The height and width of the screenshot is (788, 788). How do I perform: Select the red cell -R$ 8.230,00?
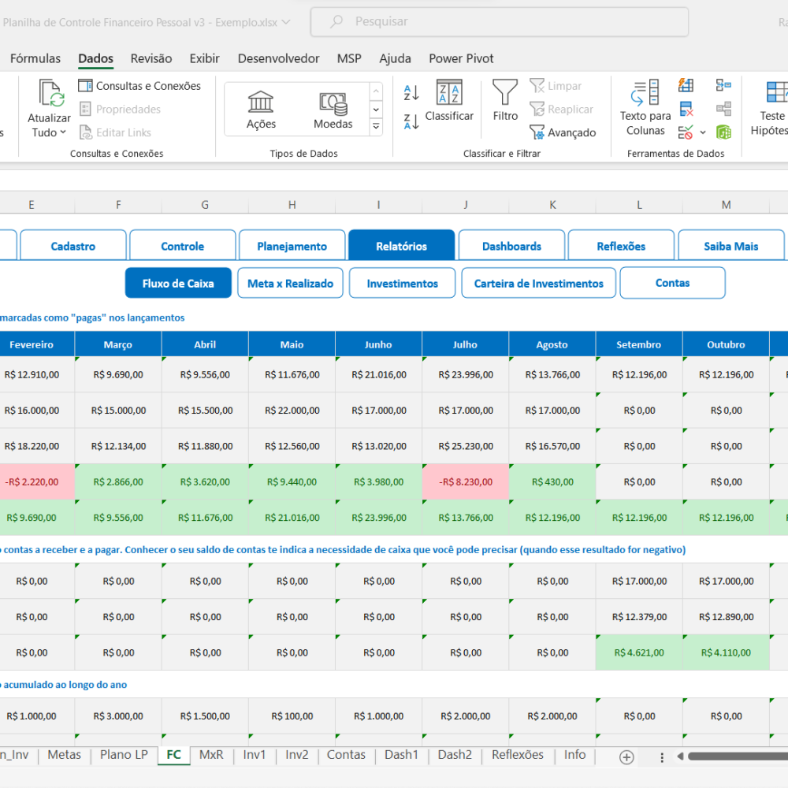tap(466, 481)
